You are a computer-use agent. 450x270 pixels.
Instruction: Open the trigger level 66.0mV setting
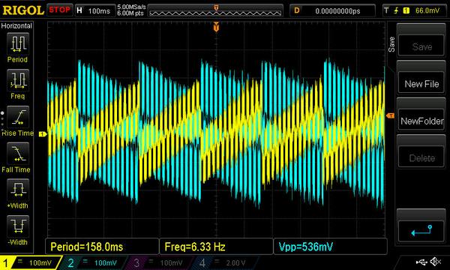tap(415, 10)
